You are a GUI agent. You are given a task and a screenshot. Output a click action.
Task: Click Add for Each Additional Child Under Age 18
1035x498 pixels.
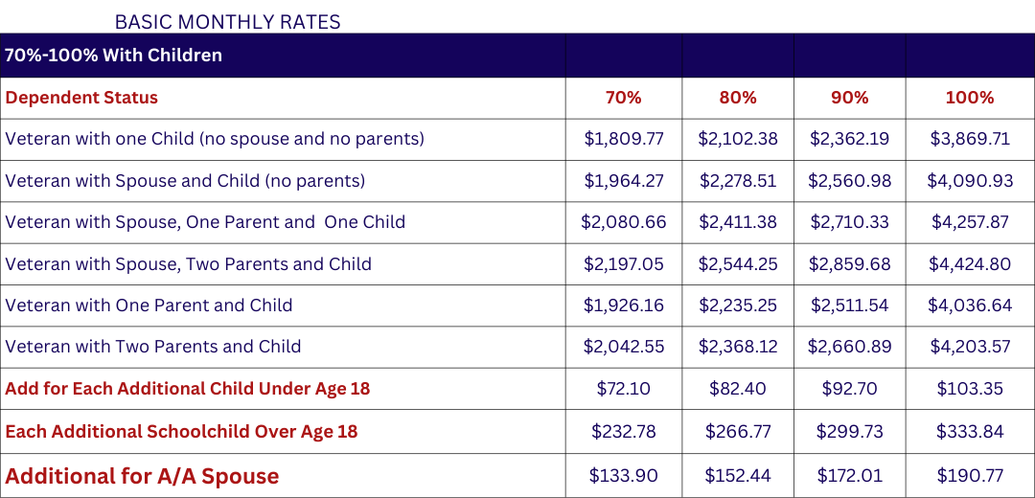(188, 389)
